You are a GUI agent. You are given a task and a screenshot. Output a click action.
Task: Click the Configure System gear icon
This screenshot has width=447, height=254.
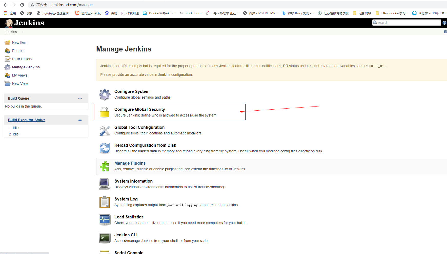pos(105,94)
